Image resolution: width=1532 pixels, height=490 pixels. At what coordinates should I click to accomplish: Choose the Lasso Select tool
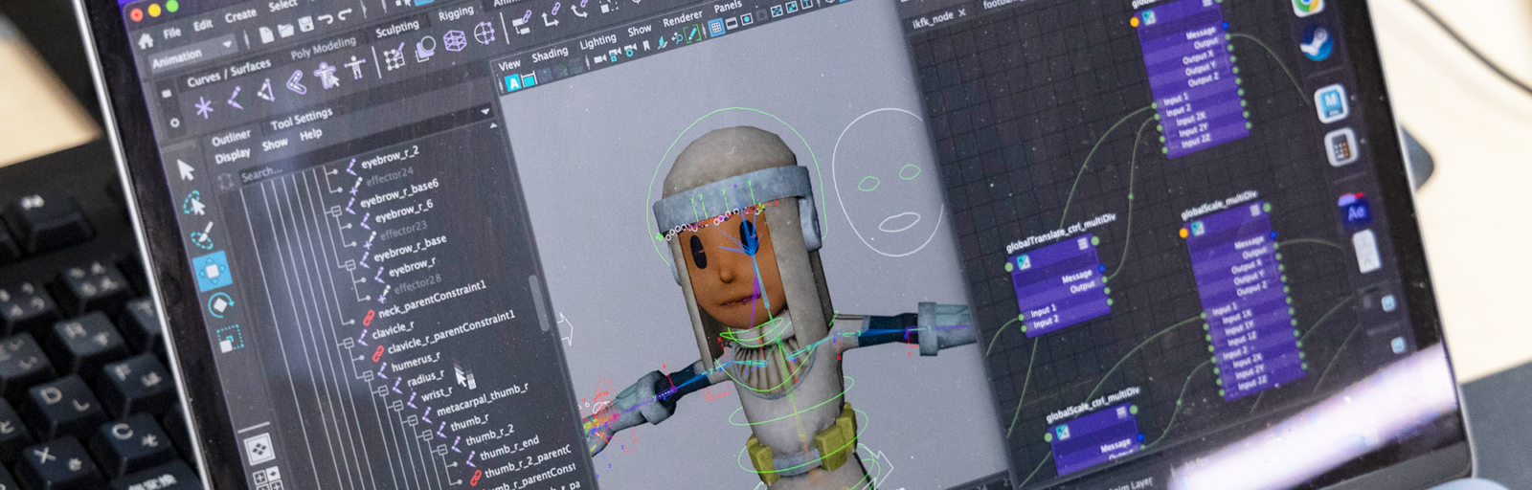pyautogui.click(x=193, y=203)
